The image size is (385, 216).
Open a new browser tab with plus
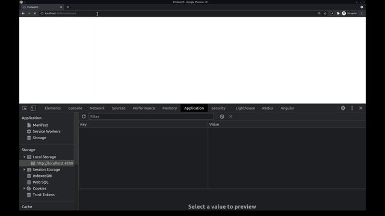(68, 7)
